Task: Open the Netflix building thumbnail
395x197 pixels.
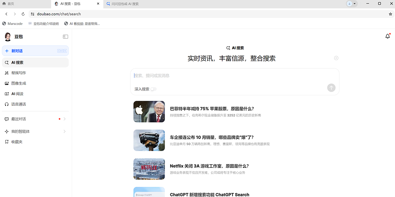Action: click(149, 169)
